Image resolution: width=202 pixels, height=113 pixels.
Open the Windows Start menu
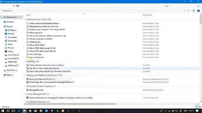point(3,111)
